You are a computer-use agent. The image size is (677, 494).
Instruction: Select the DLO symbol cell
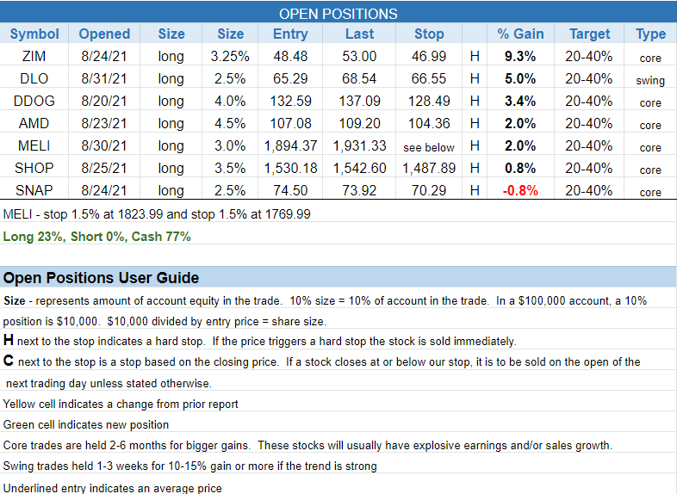pos(34,78)
